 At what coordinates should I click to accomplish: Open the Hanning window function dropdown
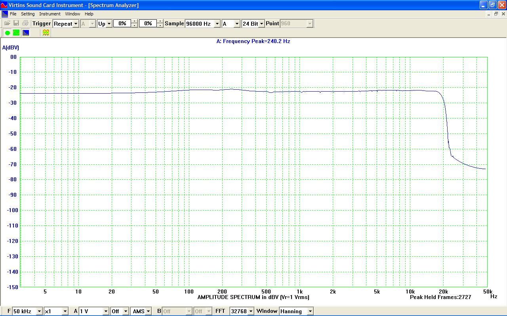[296, 311]
